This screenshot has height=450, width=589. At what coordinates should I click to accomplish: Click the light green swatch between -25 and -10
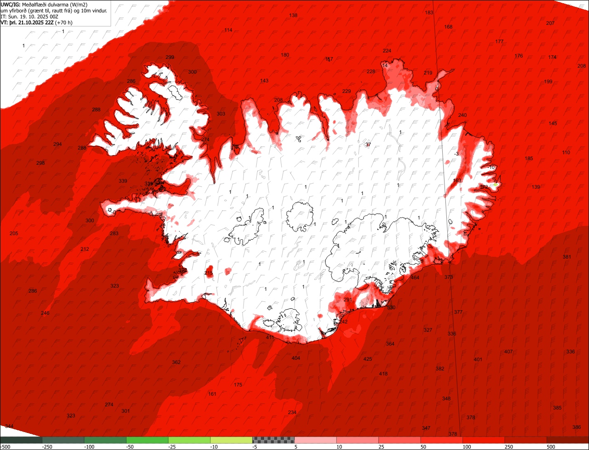(189, 440)
